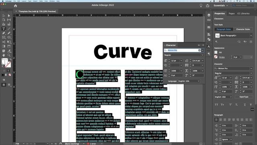The height and width of the screenshot is (145, 257).
Task: Open the Character panel flyout menu
Action: click(x=203, y=45)
